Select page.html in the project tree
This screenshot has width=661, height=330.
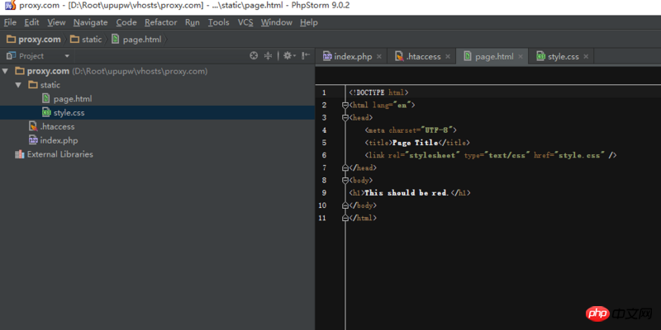72,99
